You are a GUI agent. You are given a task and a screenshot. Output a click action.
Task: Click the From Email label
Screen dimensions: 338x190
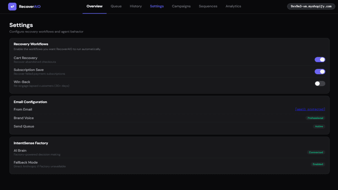coord(23,109)
